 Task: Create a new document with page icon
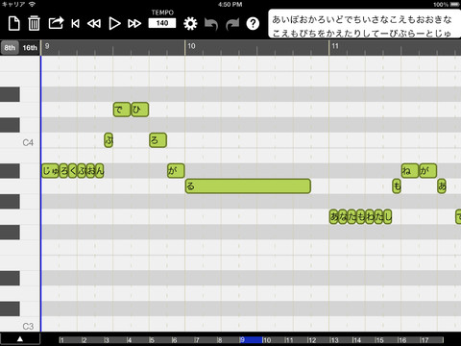(x=13, y=24)
